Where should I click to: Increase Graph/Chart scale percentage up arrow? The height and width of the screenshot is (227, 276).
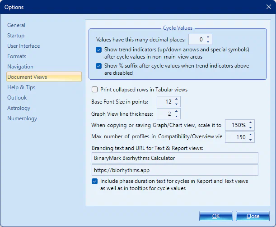tap(251, 123)
